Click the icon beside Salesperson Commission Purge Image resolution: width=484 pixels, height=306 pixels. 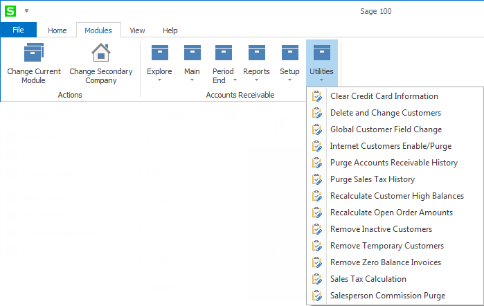click(x=317, y=296)
